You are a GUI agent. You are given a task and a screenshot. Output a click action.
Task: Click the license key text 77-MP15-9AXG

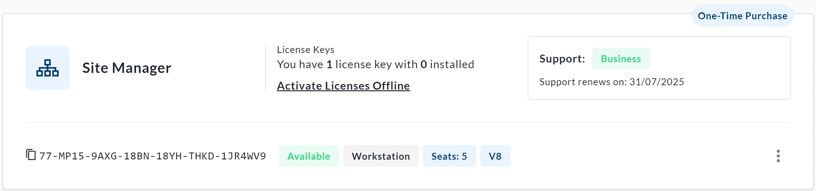(152, 156)
